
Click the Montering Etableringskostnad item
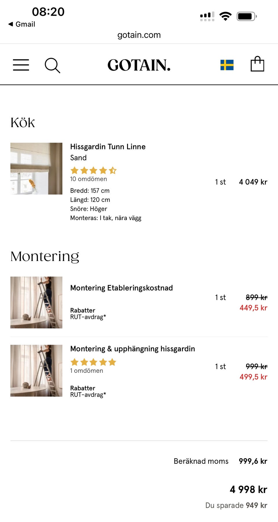pyautogui.click(x=121, y=288)
